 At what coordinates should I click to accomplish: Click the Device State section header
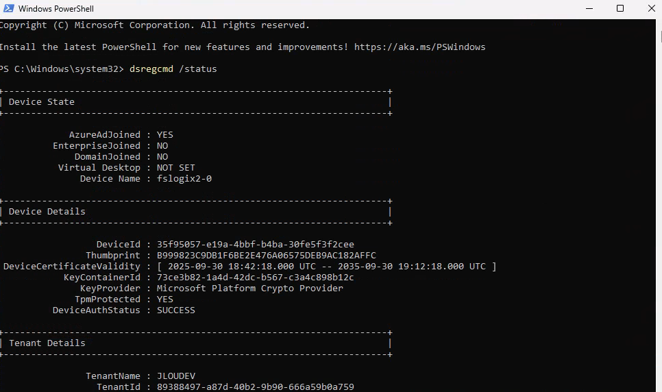pos(41,102)
